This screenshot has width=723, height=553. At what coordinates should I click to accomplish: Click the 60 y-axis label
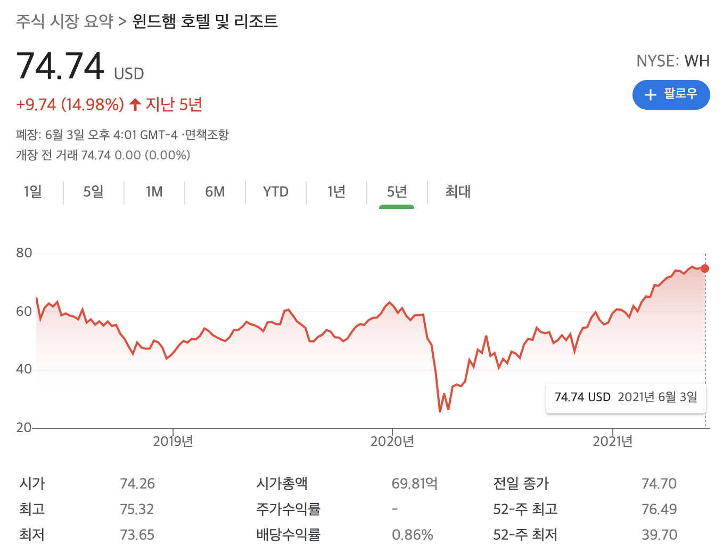tap(24, 312)
